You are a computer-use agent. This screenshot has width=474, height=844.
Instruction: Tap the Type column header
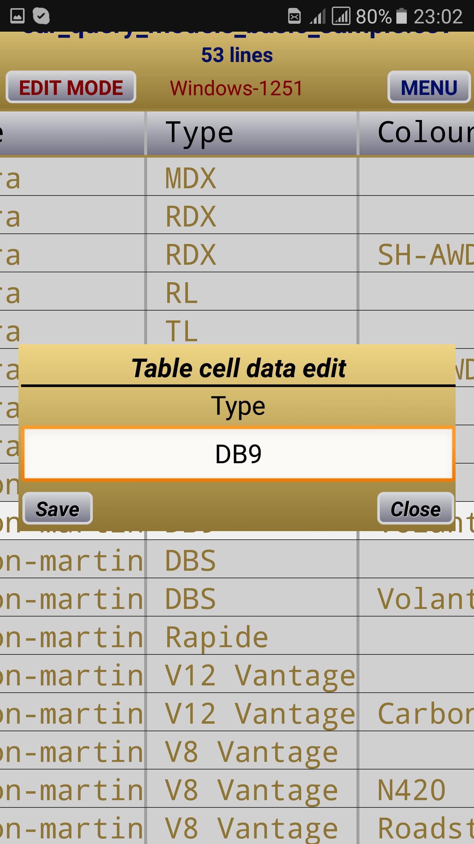pyautogui.click(x=252, y=133)
